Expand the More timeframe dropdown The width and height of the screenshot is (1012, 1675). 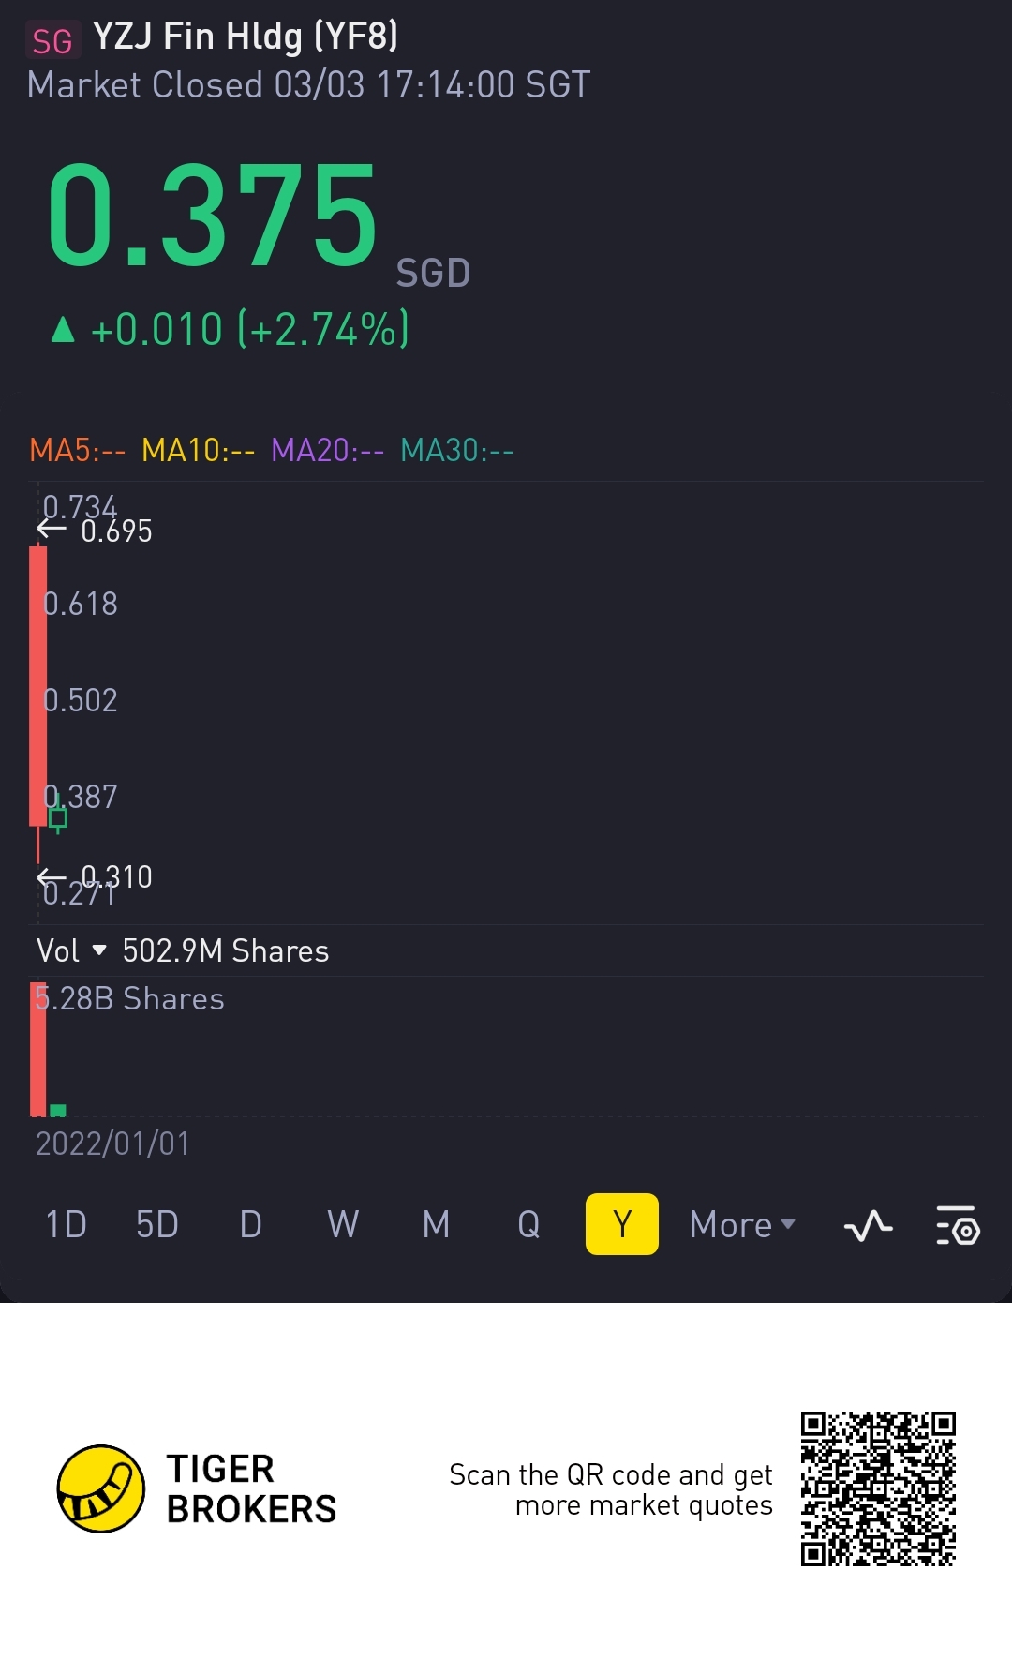click(x=742, y=1224)
